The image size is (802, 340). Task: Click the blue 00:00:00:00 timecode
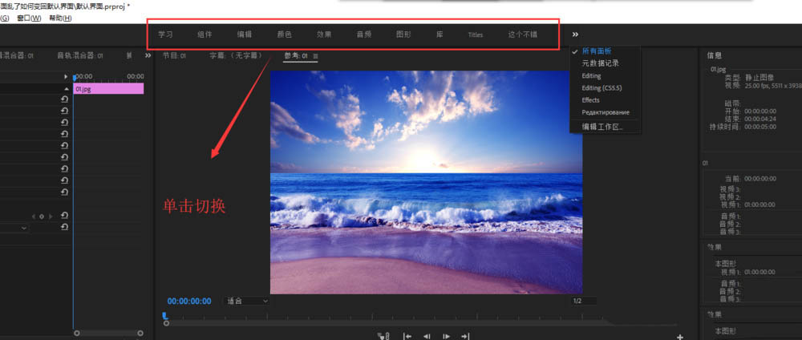(189, 301)
